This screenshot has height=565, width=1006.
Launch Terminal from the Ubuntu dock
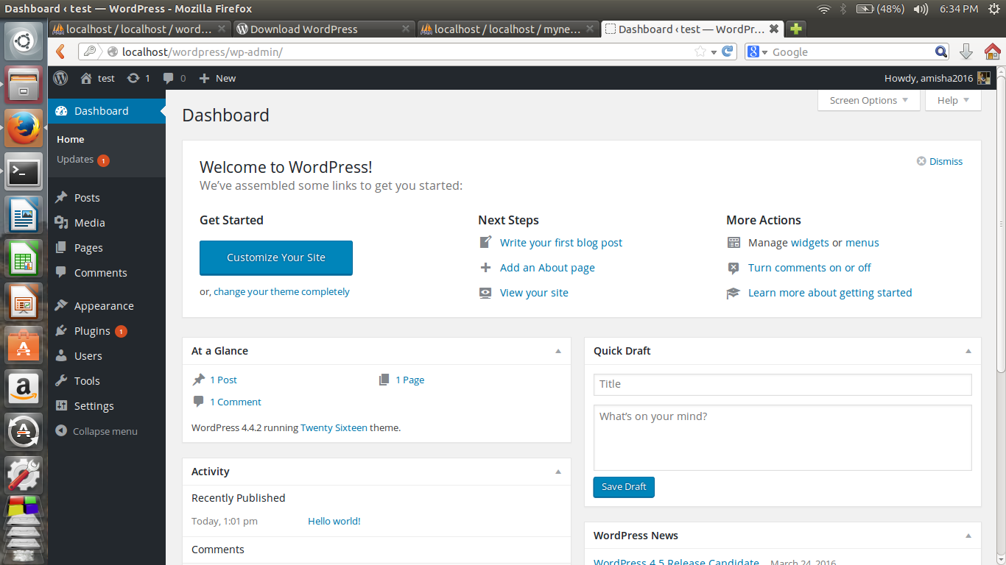[x=24, y=172]
